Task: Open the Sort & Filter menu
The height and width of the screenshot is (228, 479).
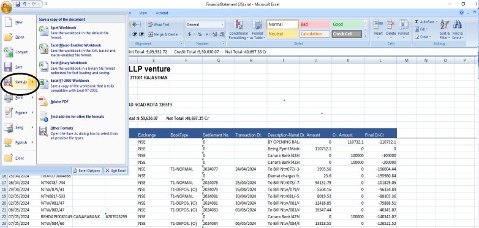Action: coord(445,30)
